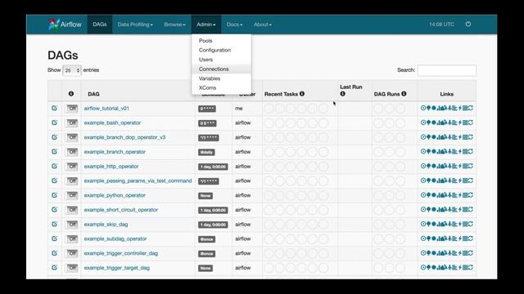
Task: Trigger Dag icon for example_skip_dag
Action: point(423,224)
